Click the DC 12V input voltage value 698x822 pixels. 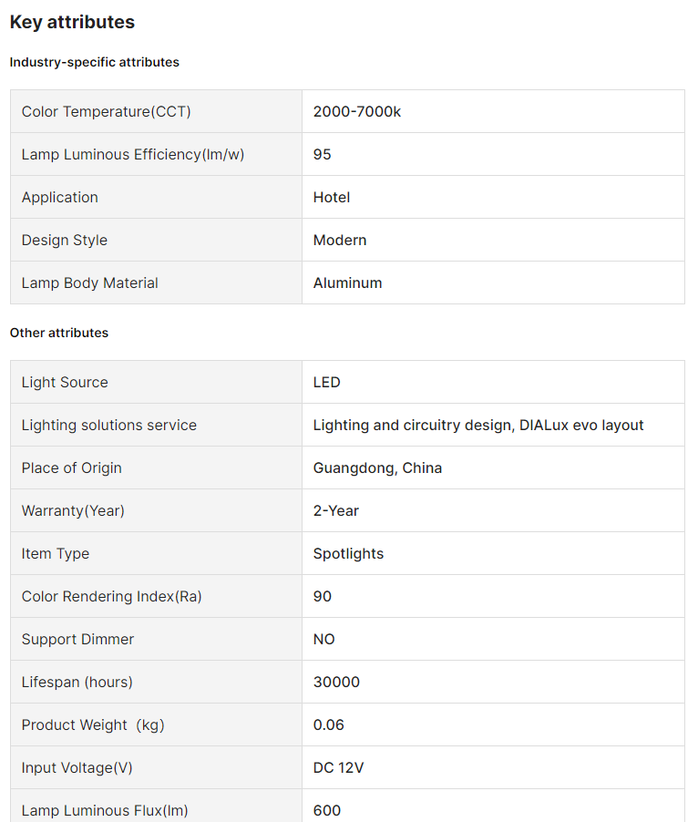[338, 767]
